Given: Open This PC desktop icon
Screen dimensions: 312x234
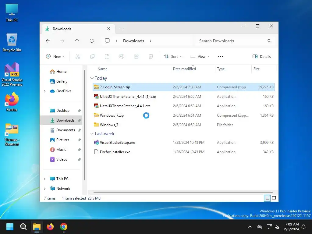Looking at the screenshot, I should tap(12, 13).
